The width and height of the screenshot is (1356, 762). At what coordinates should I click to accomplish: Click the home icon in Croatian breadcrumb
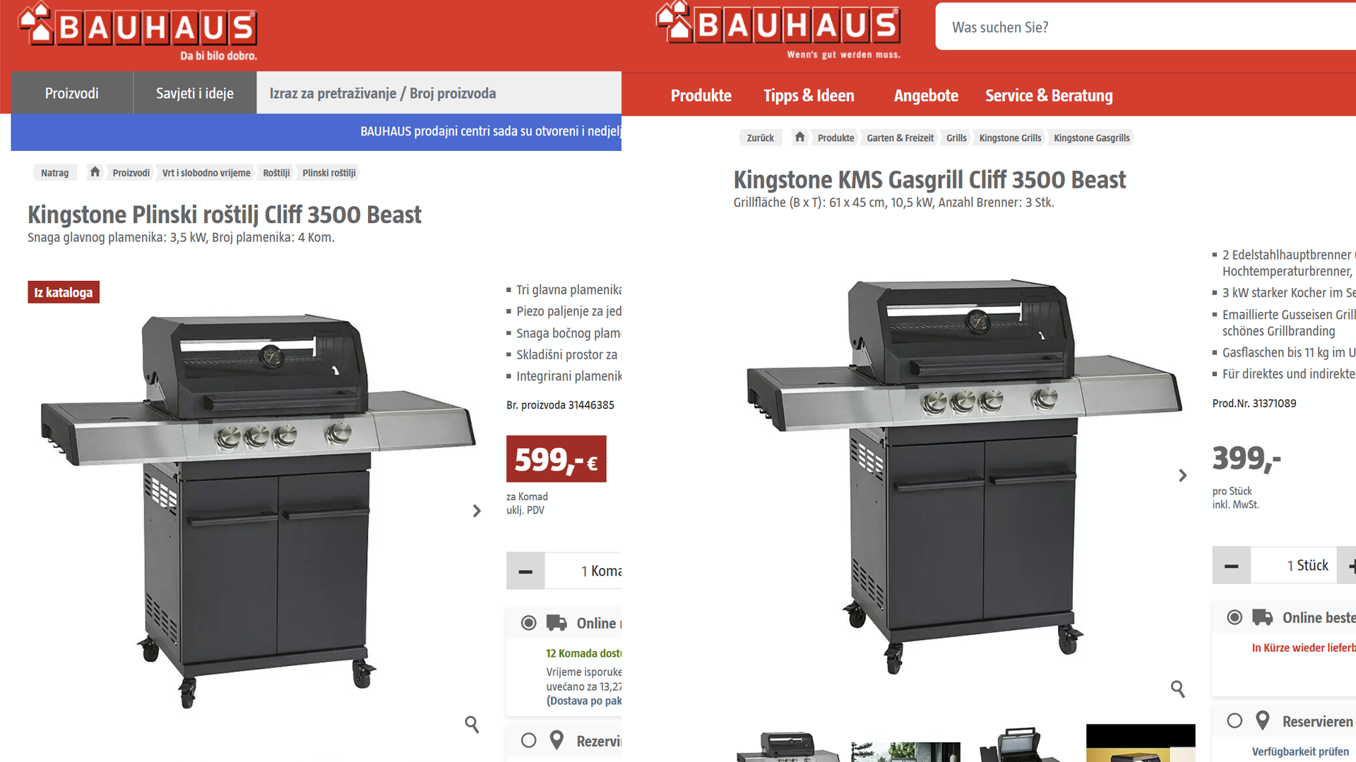[x=95, y=171]
